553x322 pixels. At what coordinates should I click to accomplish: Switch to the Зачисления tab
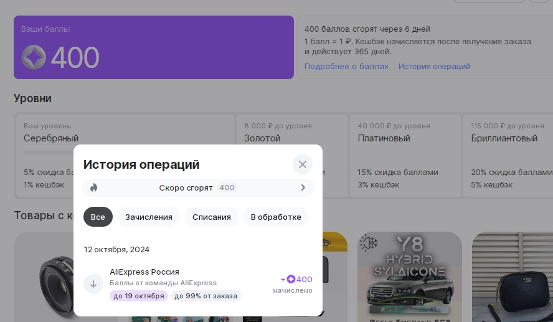149,217
